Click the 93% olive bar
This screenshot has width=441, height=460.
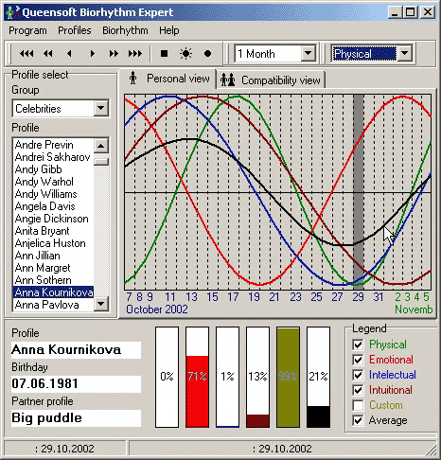(x=288, y=377)
